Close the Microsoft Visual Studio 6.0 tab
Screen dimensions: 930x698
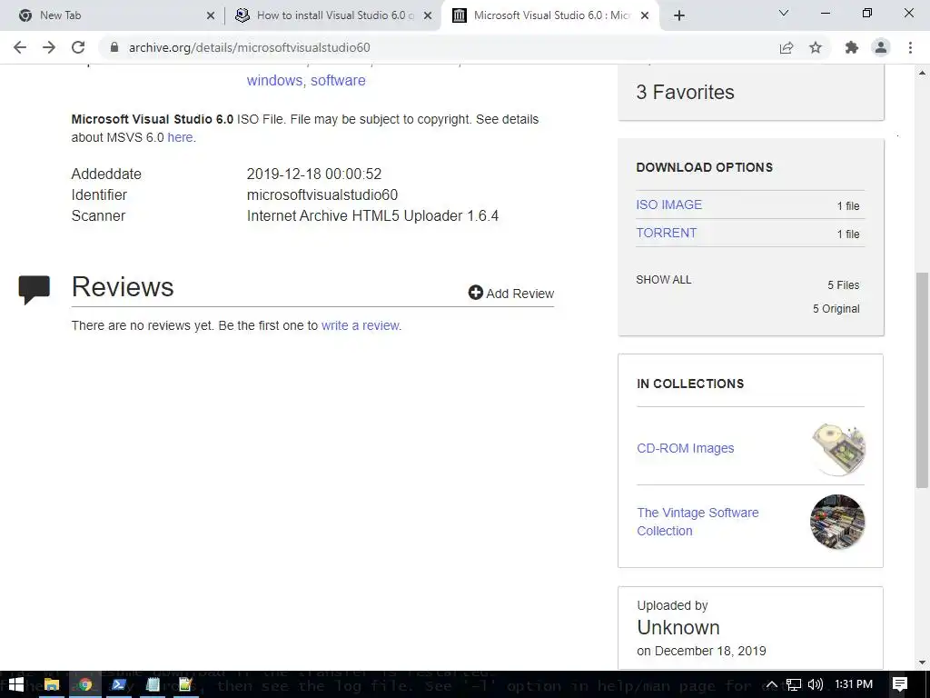pyautogui.click(x=646, y=15)
